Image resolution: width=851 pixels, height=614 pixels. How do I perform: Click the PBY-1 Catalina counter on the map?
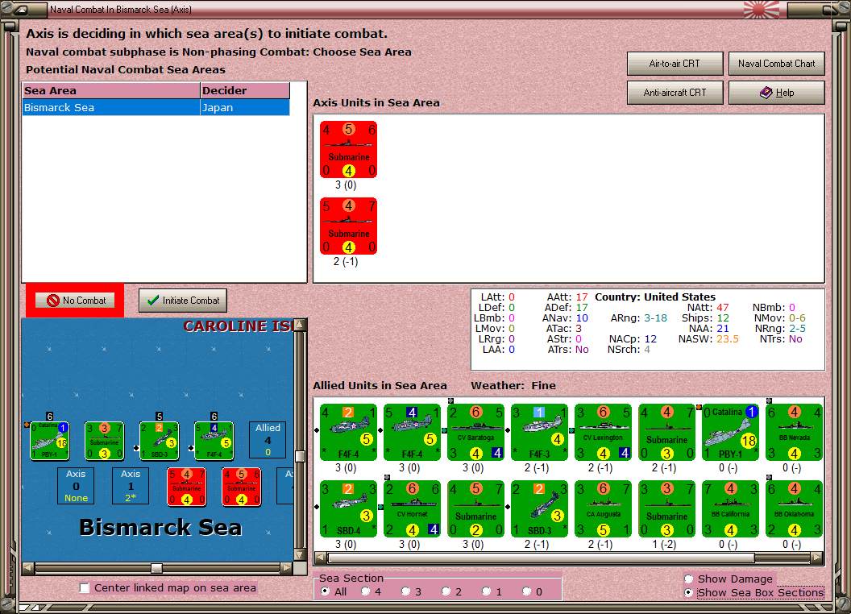tap(49, 441)
